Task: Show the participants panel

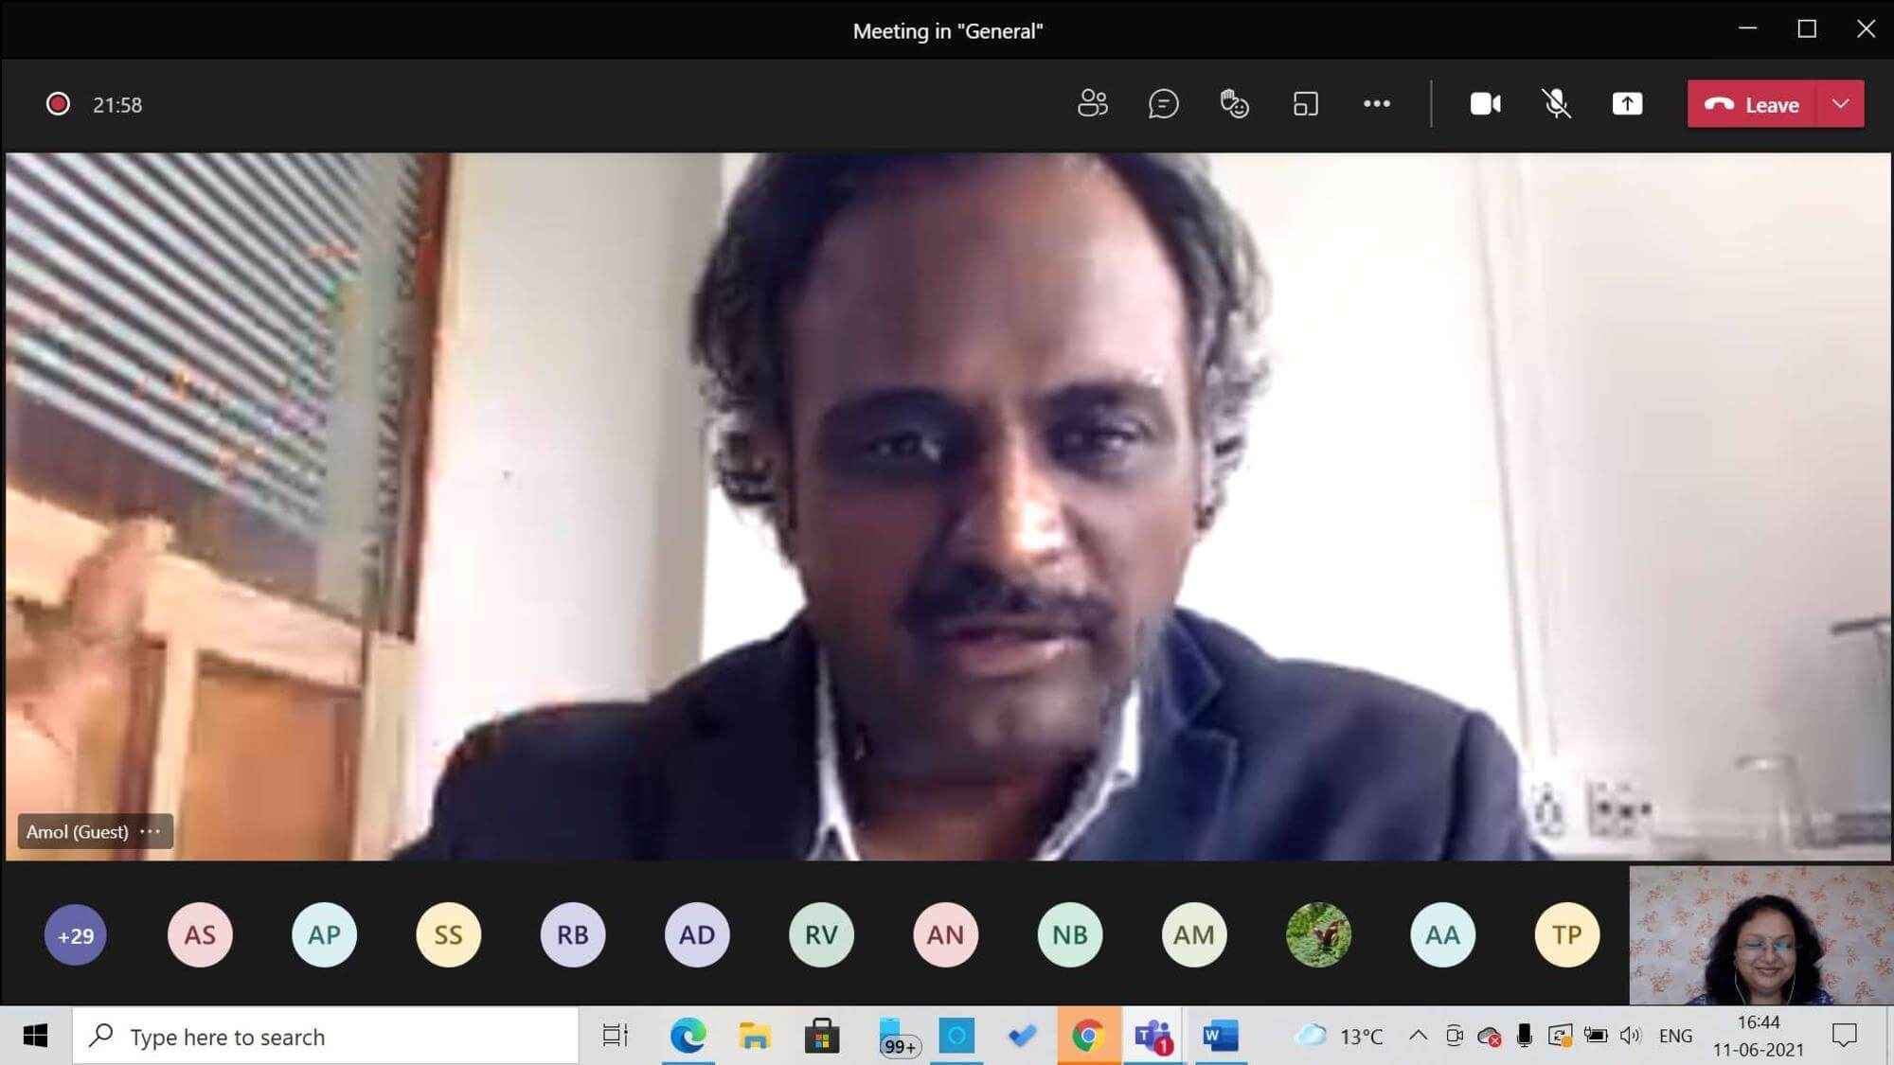Action: (x=1092, y=103)
